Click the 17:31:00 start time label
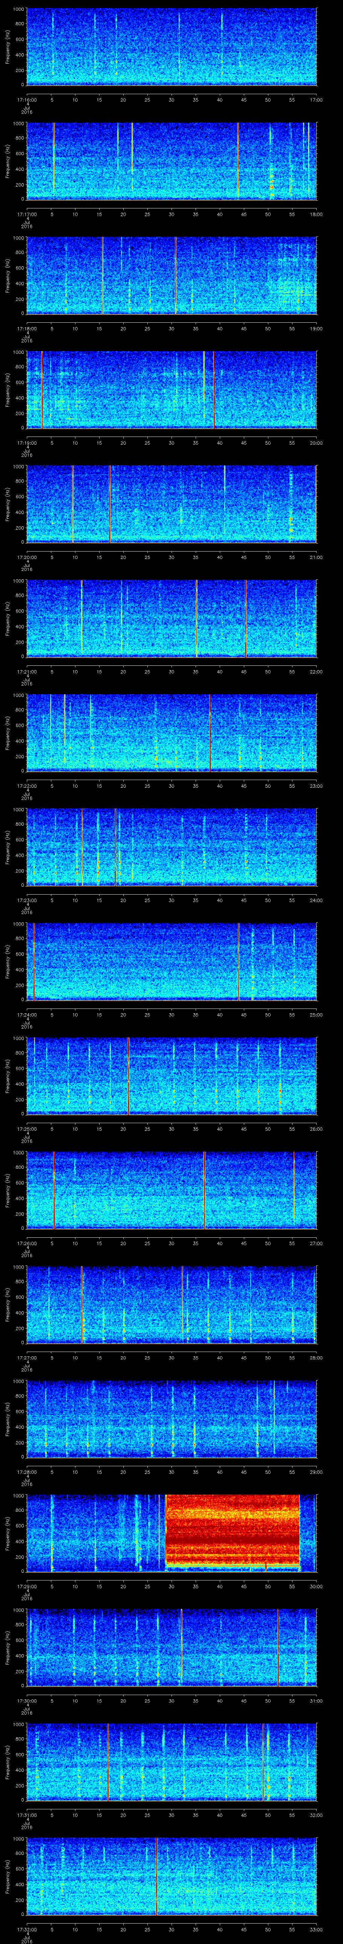Viewport: 343px width, 1944px height. pyautogui.click(x=26, y=1815)
